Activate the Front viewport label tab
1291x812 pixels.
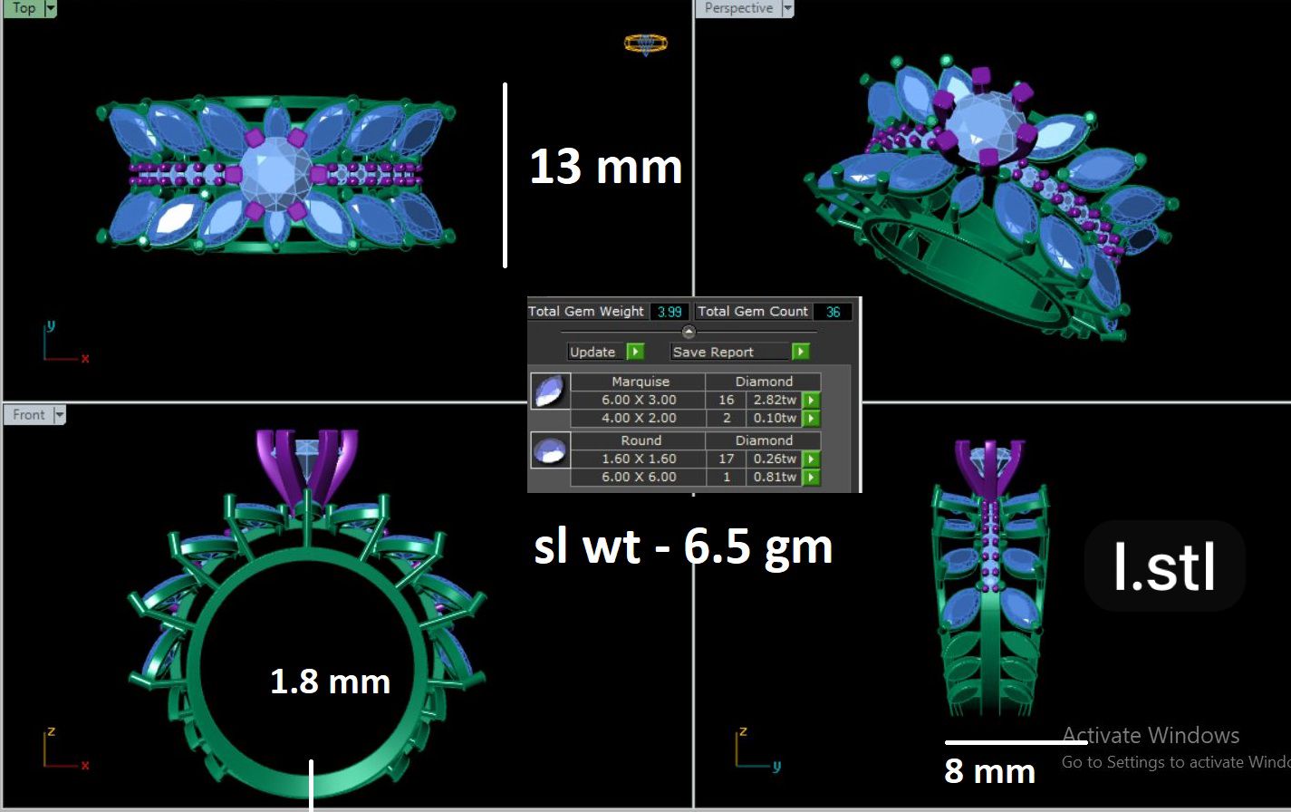pos(28,415)
